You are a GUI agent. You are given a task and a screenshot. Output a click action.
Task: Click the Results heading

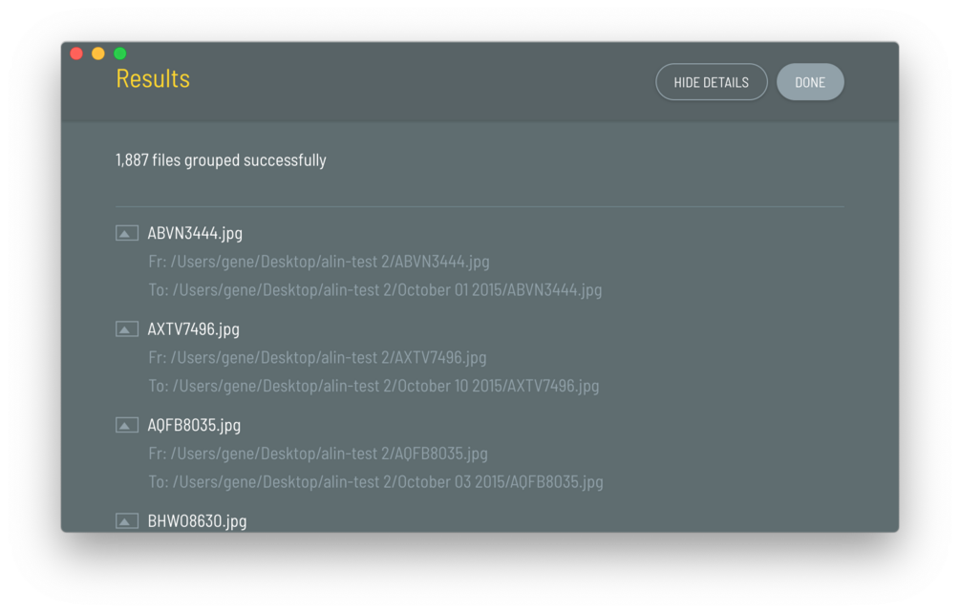[153, 78]
